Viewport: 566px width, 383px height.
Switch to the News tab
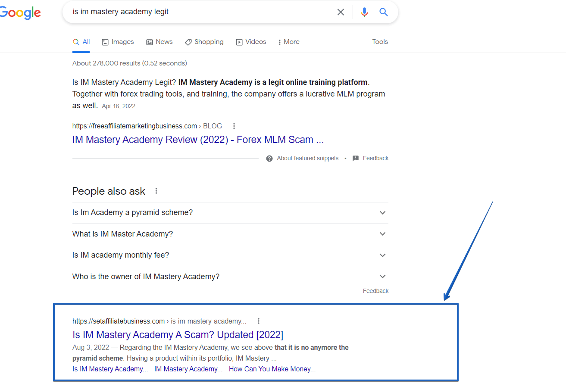click(159, 42)
